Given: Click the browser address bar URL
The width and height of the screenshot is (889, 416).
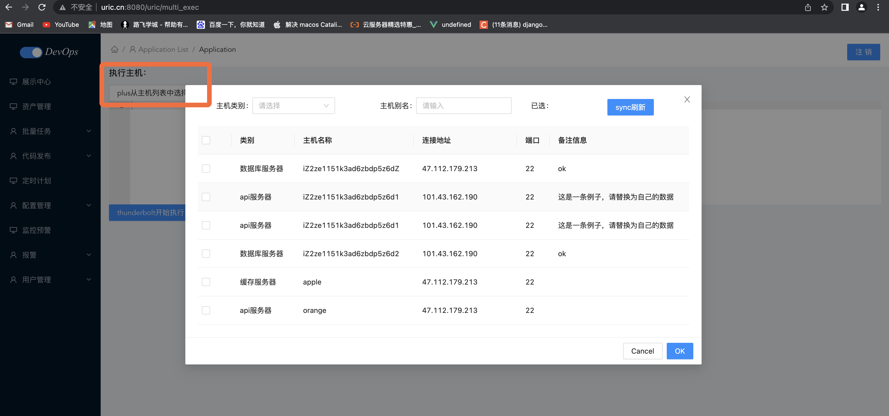Looking at the screenshot, I should 150,7.
